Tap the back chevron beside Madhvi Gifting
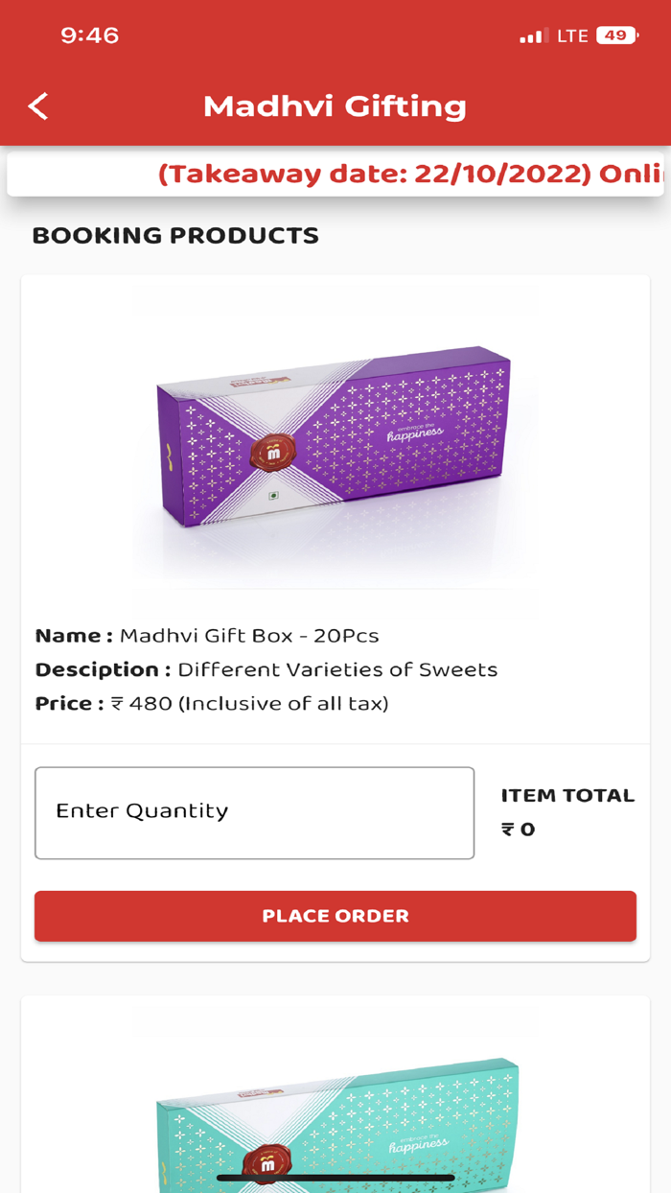The height and width of the screenshot is (1193, 671). [x=38, y=105]
